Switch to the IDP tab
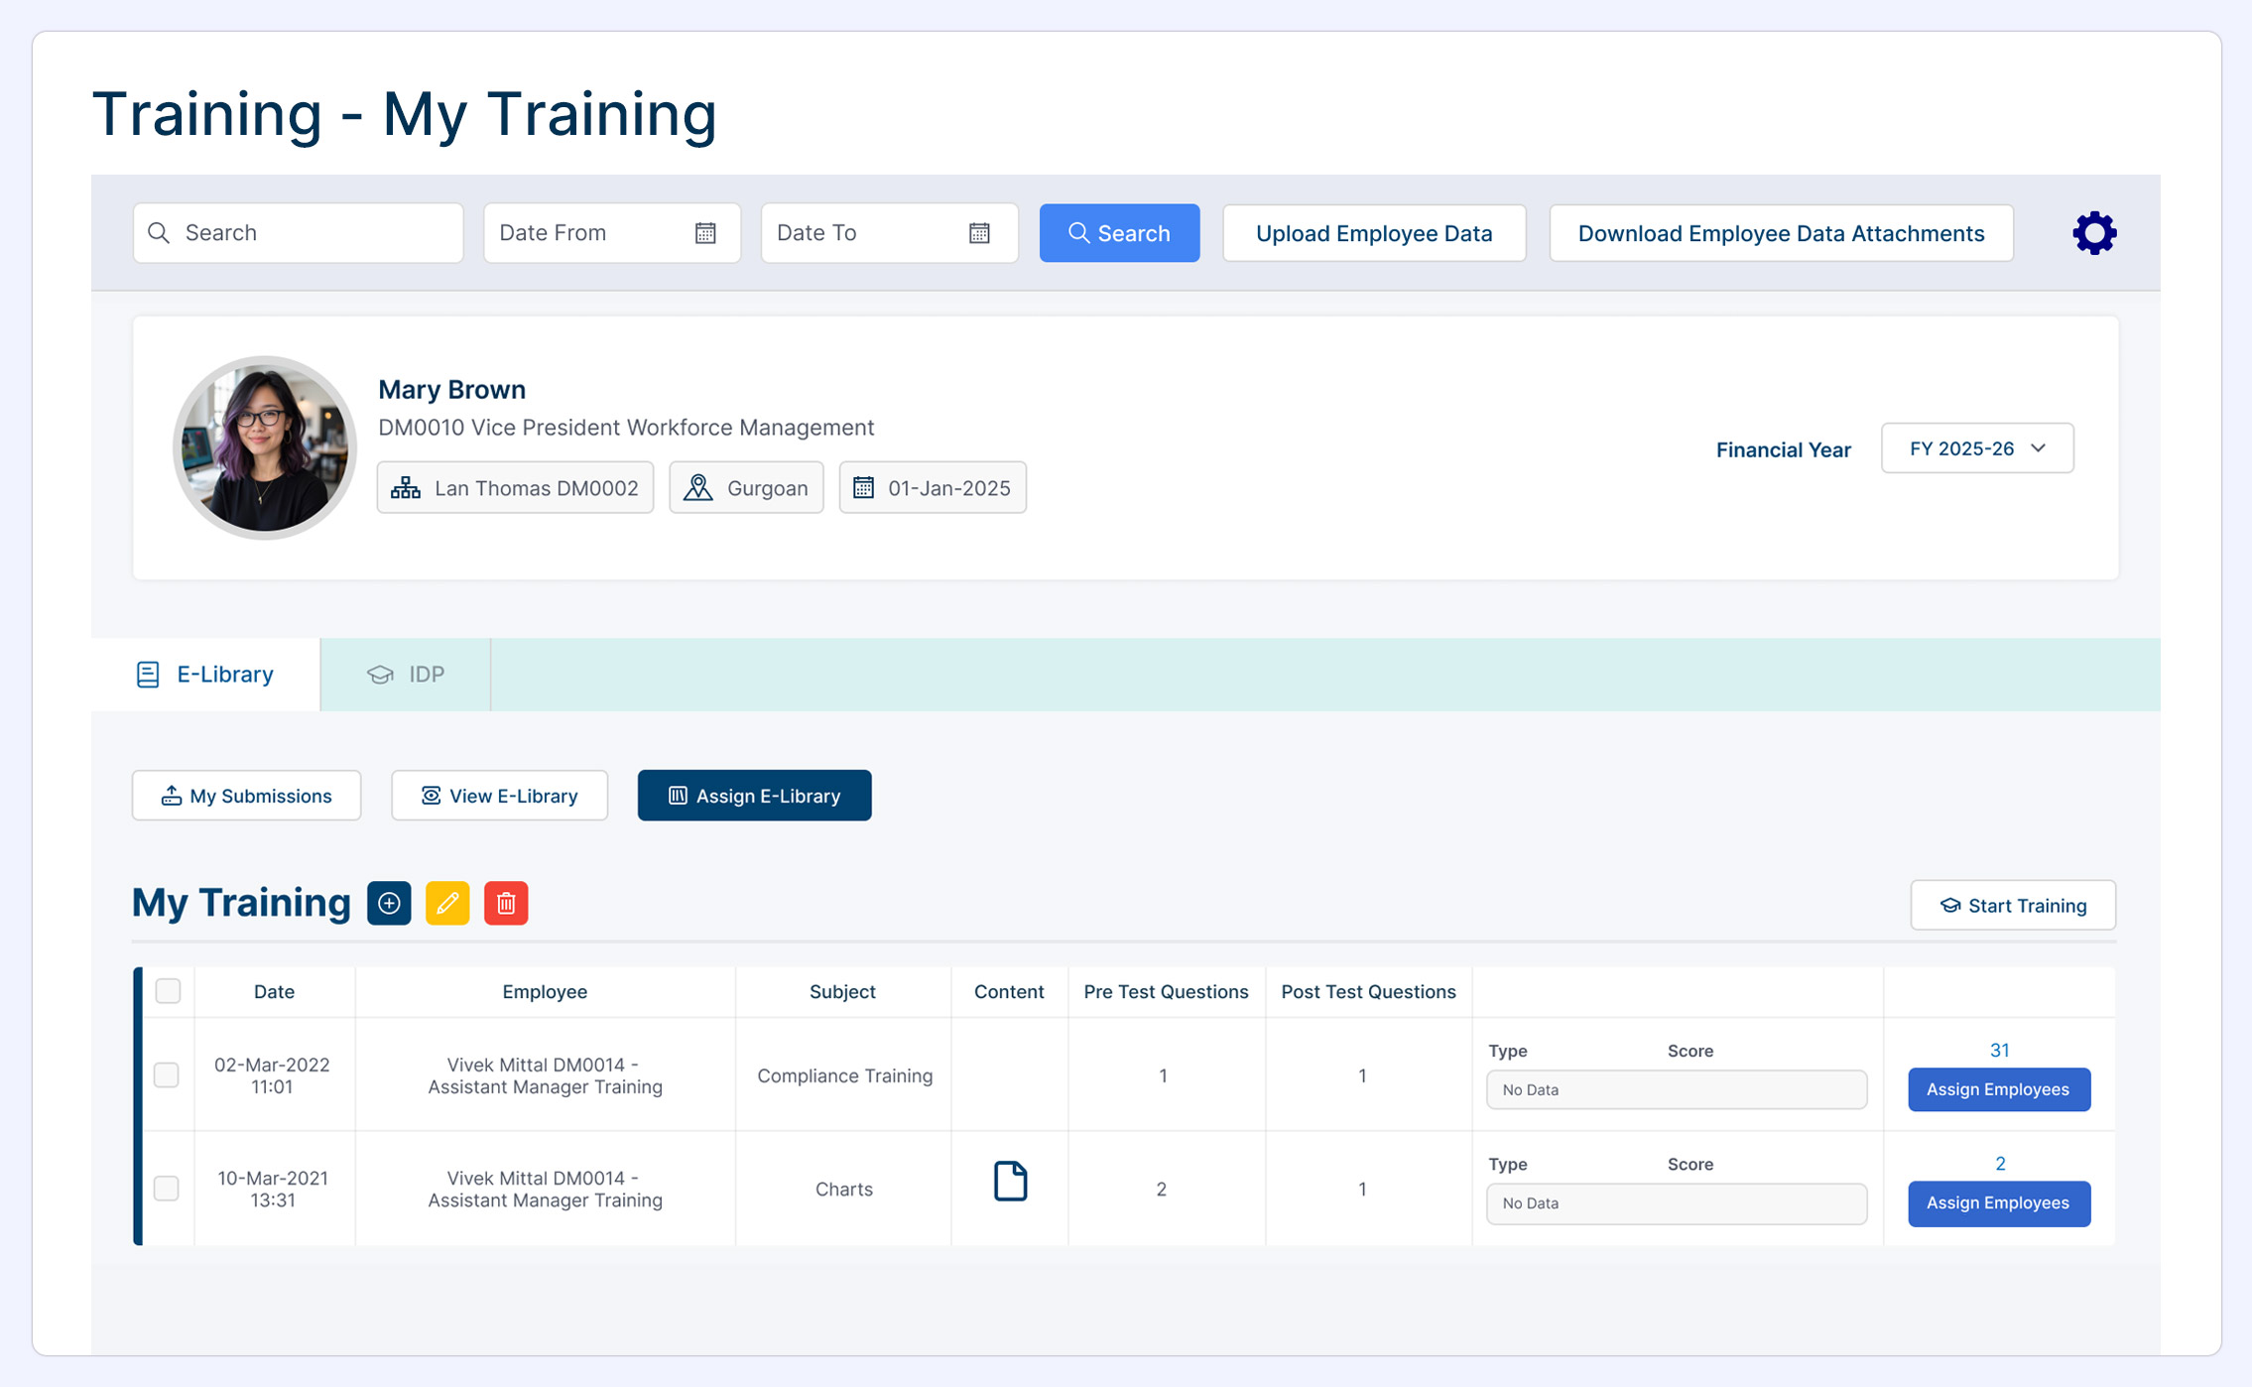The image size is (2252, 1387). click(406, 675)
